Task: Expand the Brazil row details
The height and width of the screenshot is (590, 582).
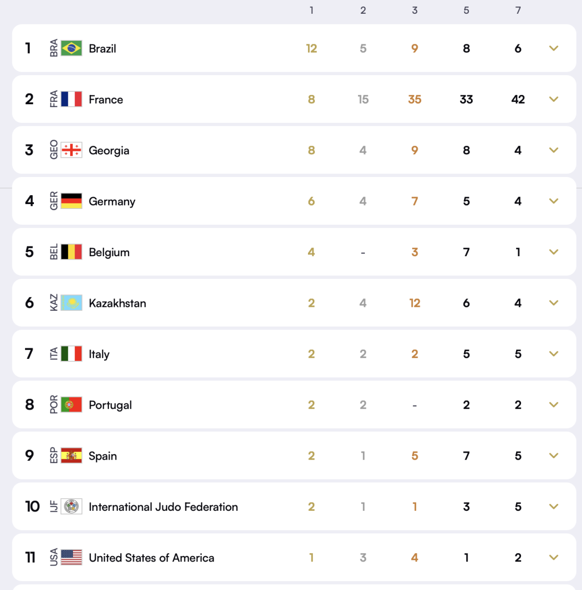Action: (554, 48)
